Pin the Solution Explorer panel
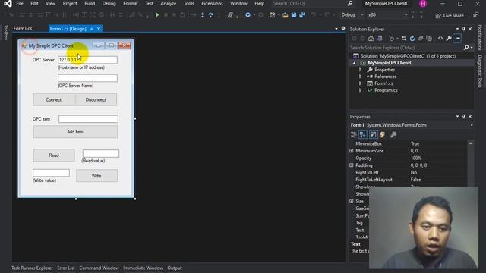This screenshot has width=486, height=273. coord(464,29)
